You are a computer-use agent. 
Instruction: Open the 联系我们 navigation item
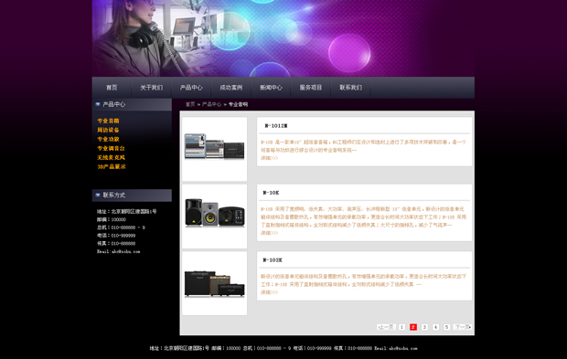[x=350, y=88]
